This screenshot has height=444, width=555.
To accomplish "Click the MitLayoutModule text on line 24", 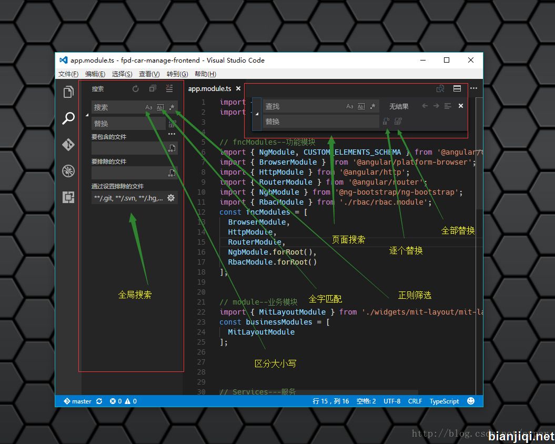I will tap(261, 332).
